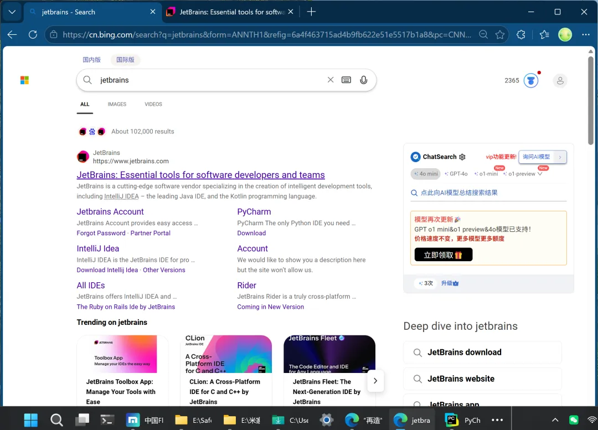598x430 pixels.
Task: Select the o1-mini model
Action: point(486,174)
